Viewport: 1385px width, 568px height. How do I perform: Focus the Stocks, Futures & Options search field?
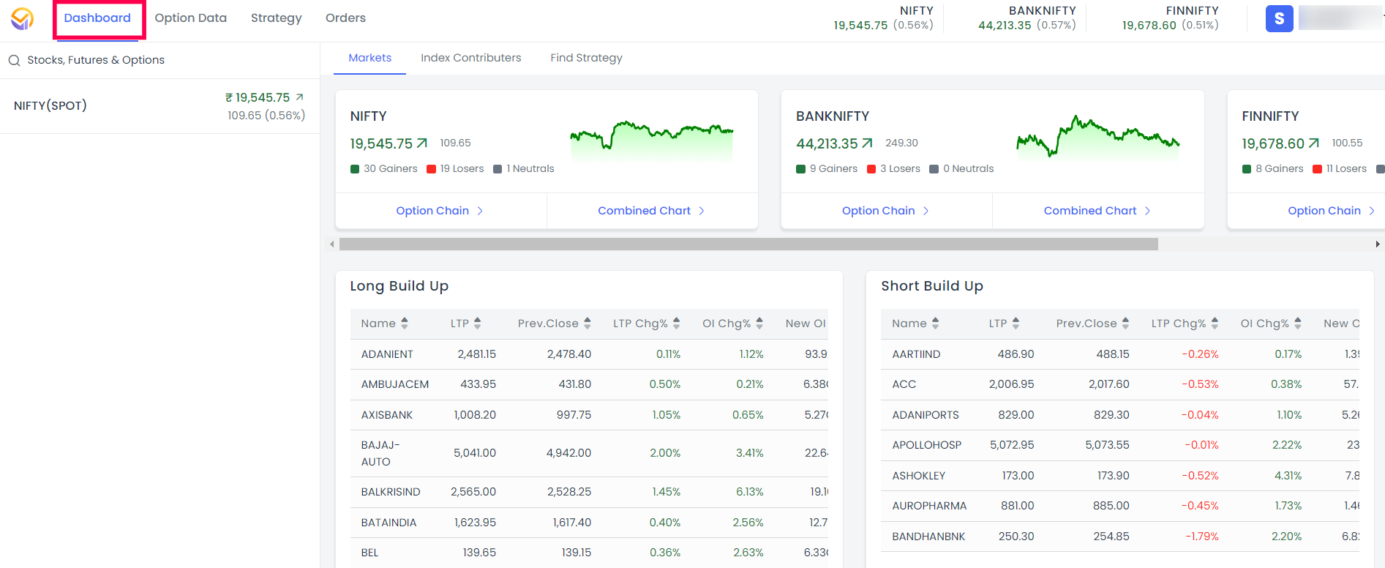coord(159,60)
